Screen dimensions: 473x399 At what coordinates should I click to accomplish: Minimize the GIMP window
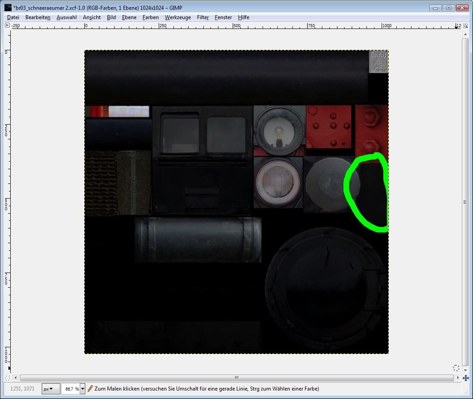tap(435, 8)
